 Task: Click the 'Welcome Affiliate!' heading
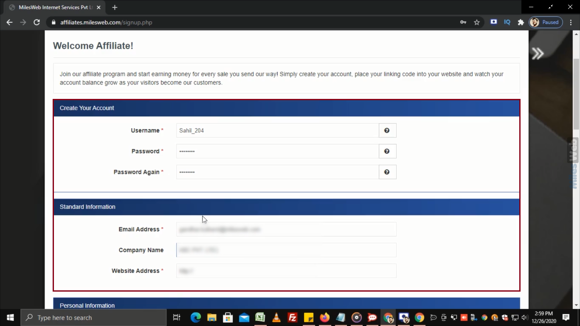[93, 46]
